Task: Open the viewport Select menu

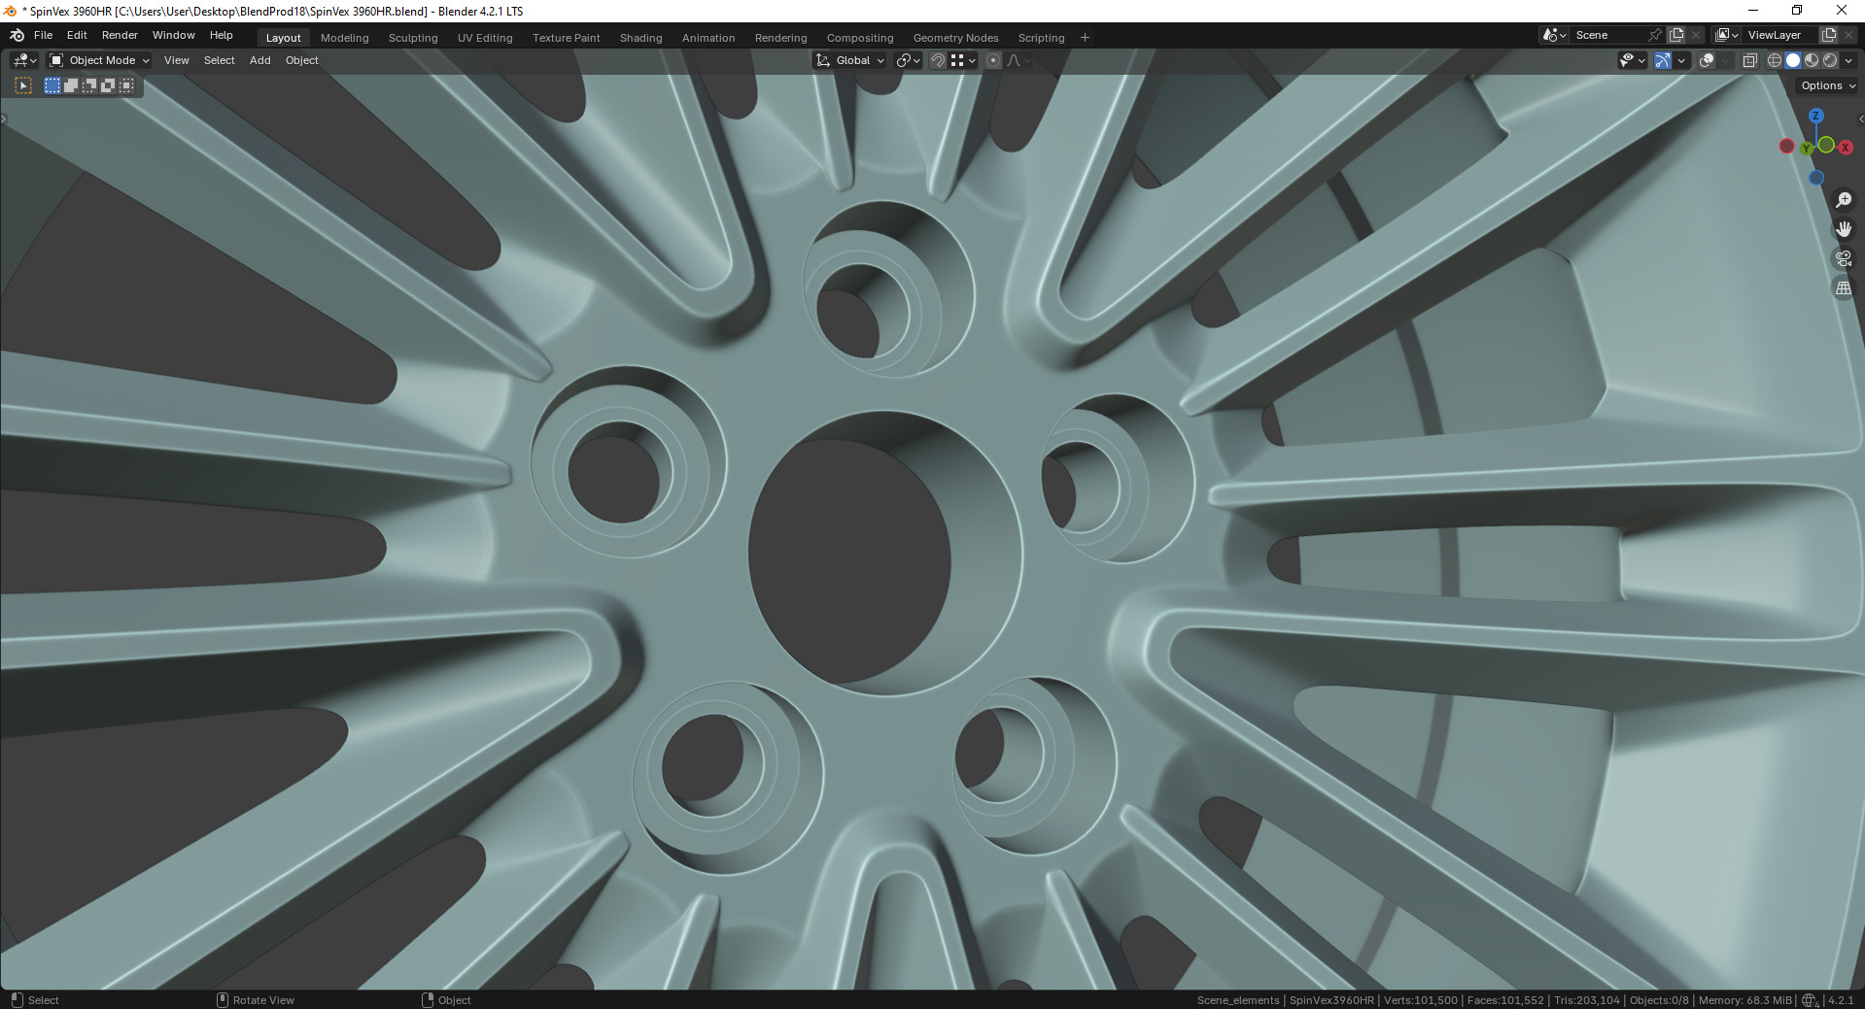Action: click(x=219, y=60)
